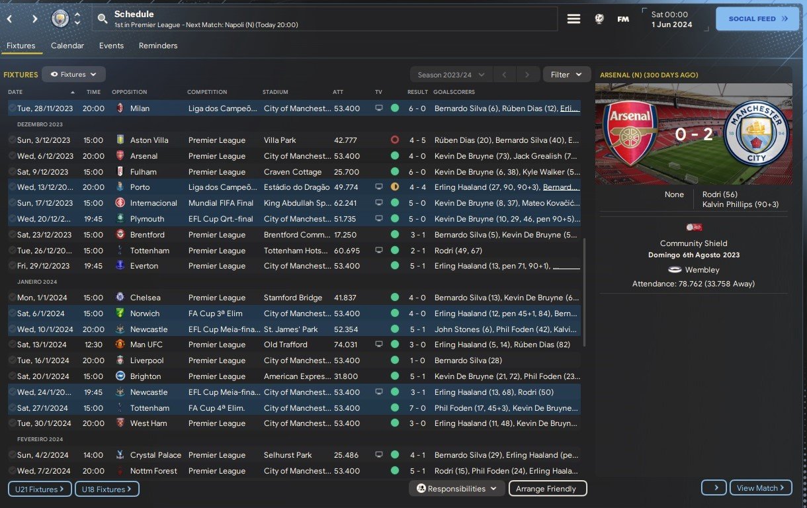This screenshot has width=807, height=508.
Task: Open the Responsibilities dropdown
Action: tap(456, 489)
